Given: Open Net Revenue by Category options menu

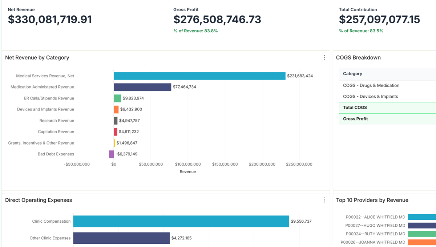Looking at the screenshot, I should pyautogui.click(x=324, y=58).
